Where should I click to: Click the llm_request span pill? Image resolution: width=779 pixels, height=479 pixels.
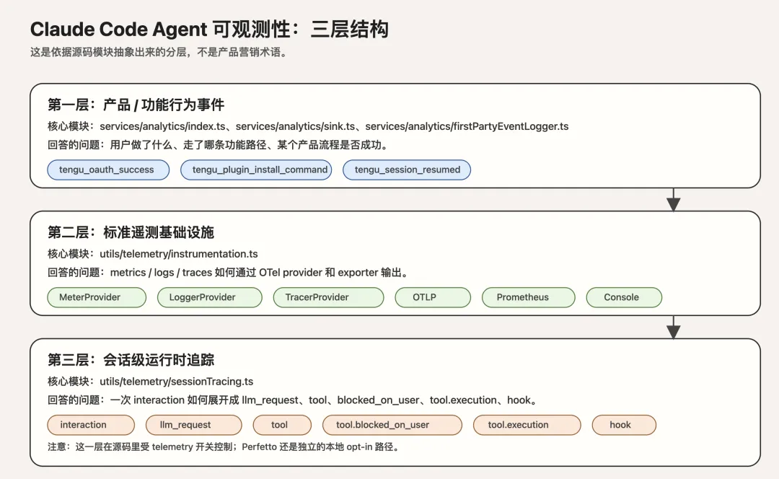pos(194,425)
